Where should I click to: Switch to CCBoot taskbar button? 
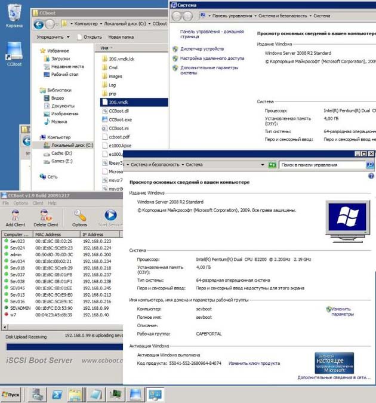coord(135,394)
